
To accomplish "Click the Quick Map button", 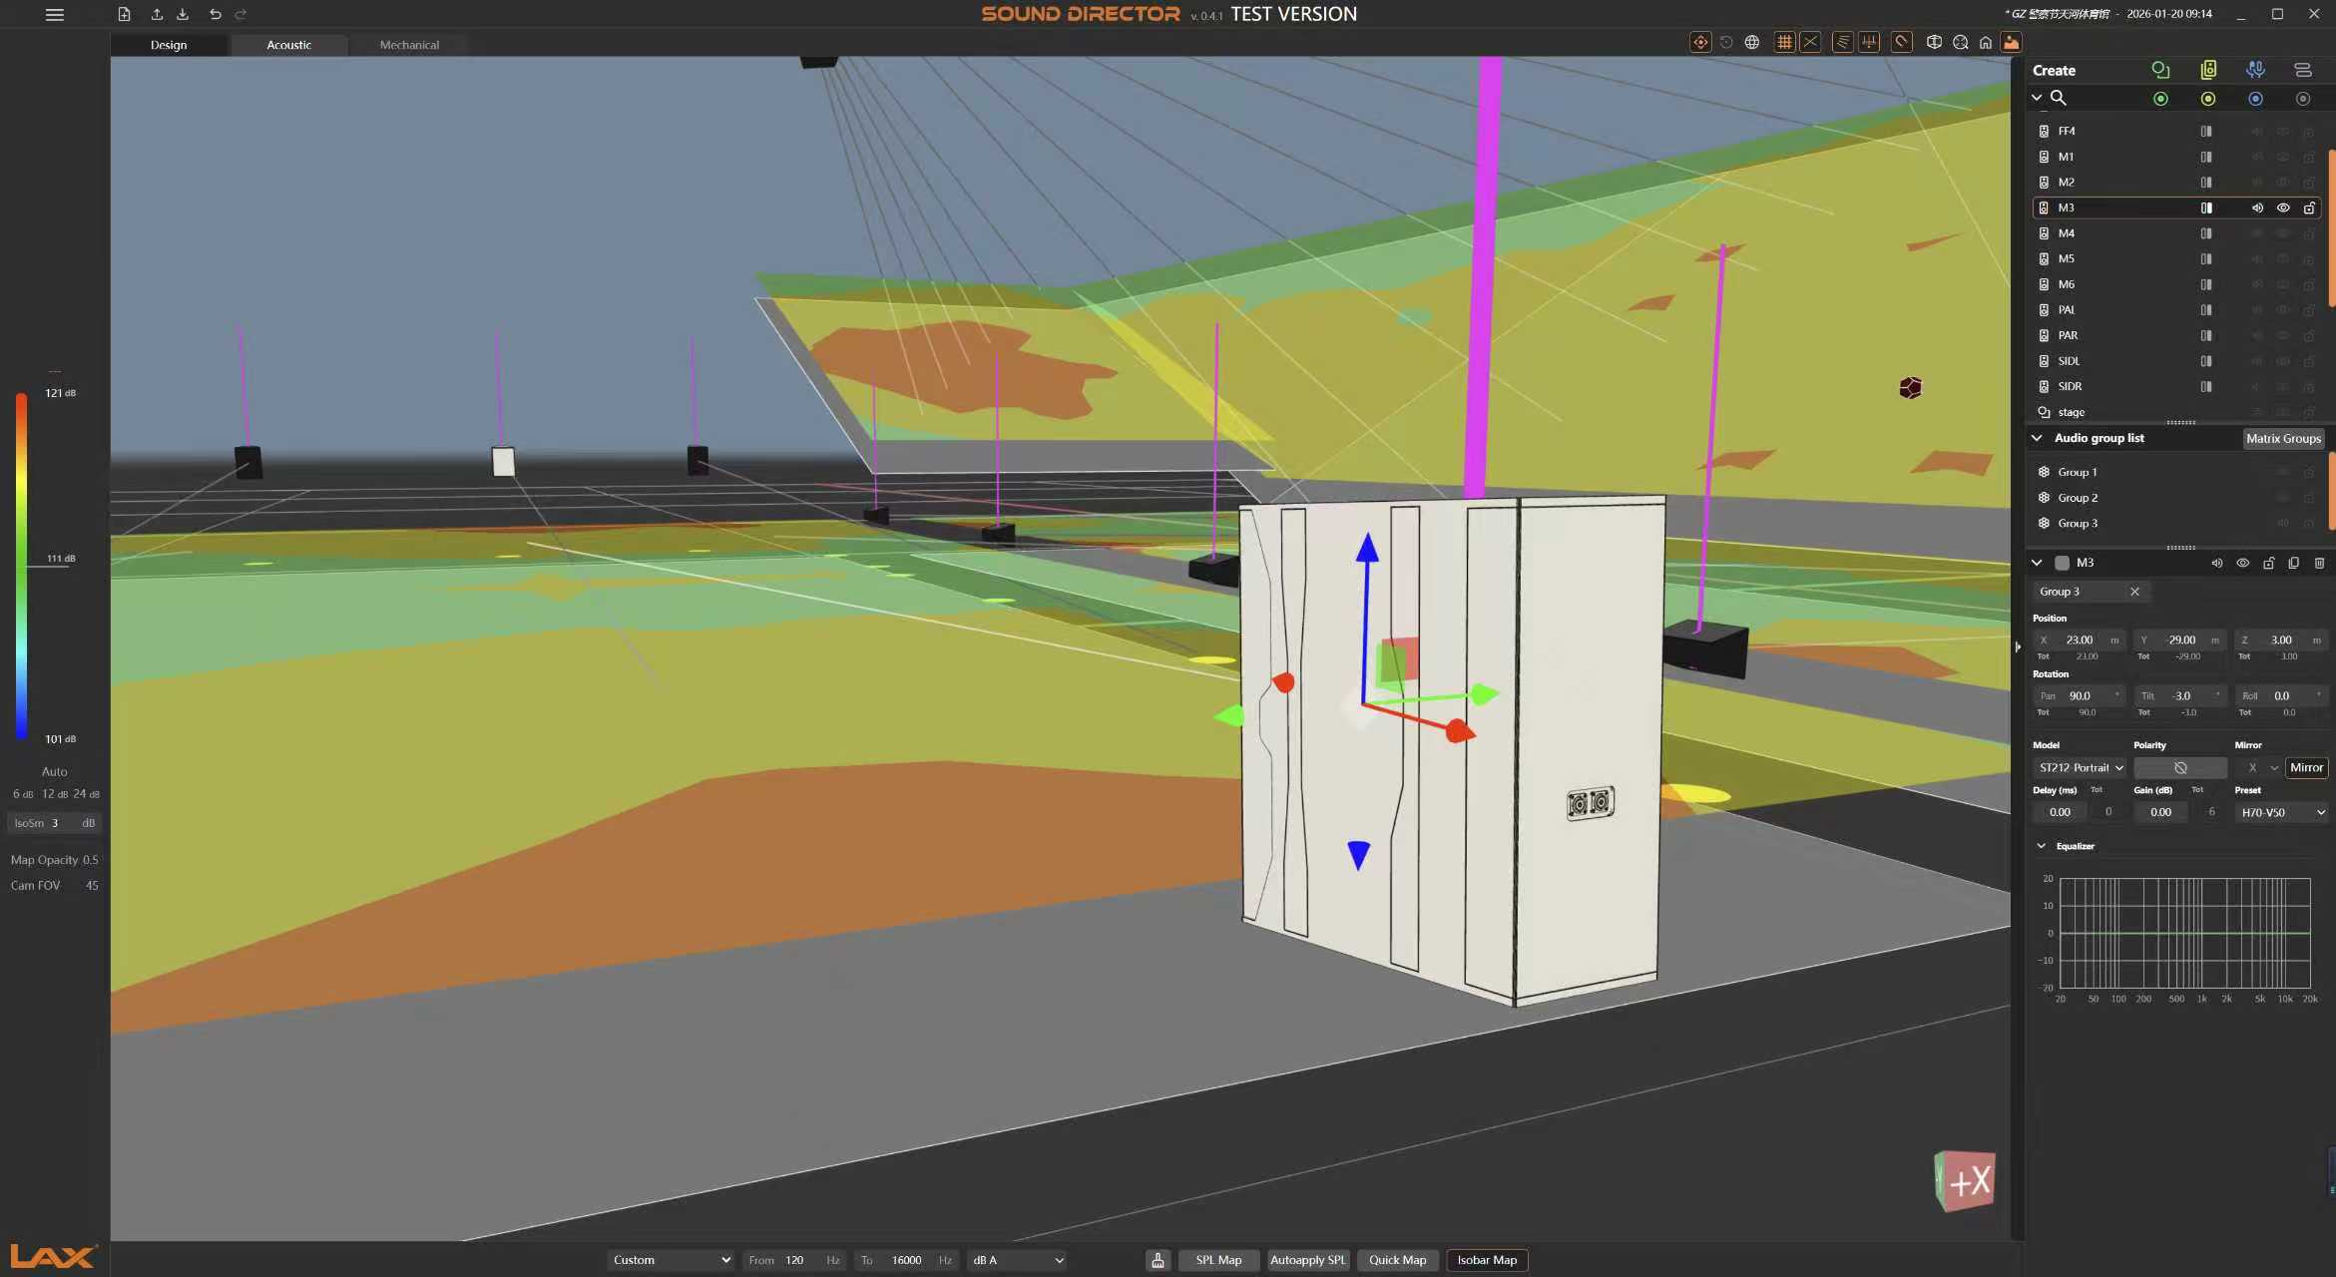I will click(x=1397, y=1260).
